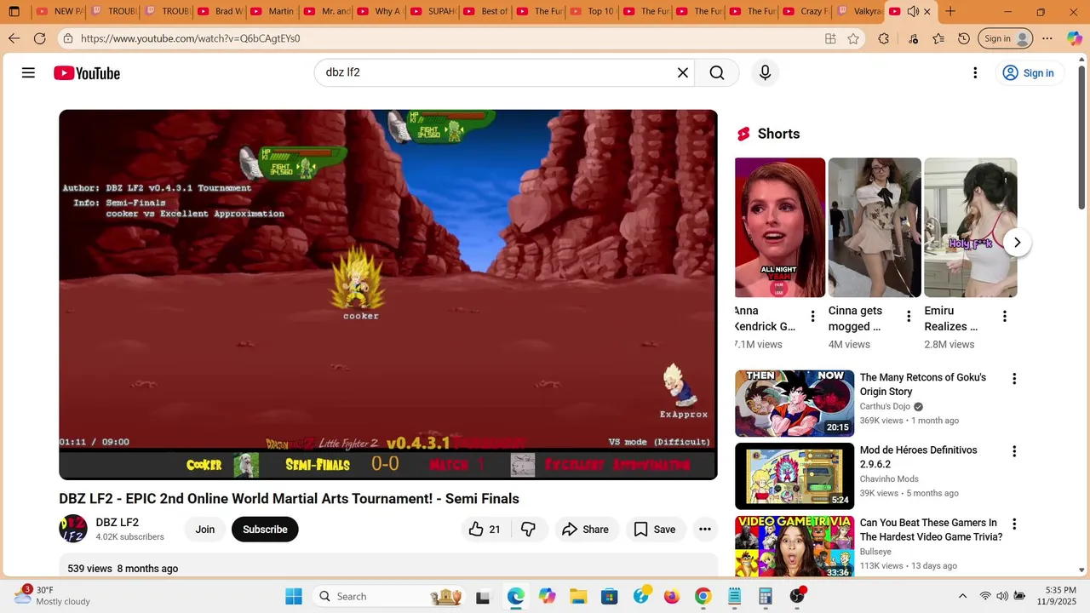Open options for Video Game Trivia video

(x=1014, y=524)
